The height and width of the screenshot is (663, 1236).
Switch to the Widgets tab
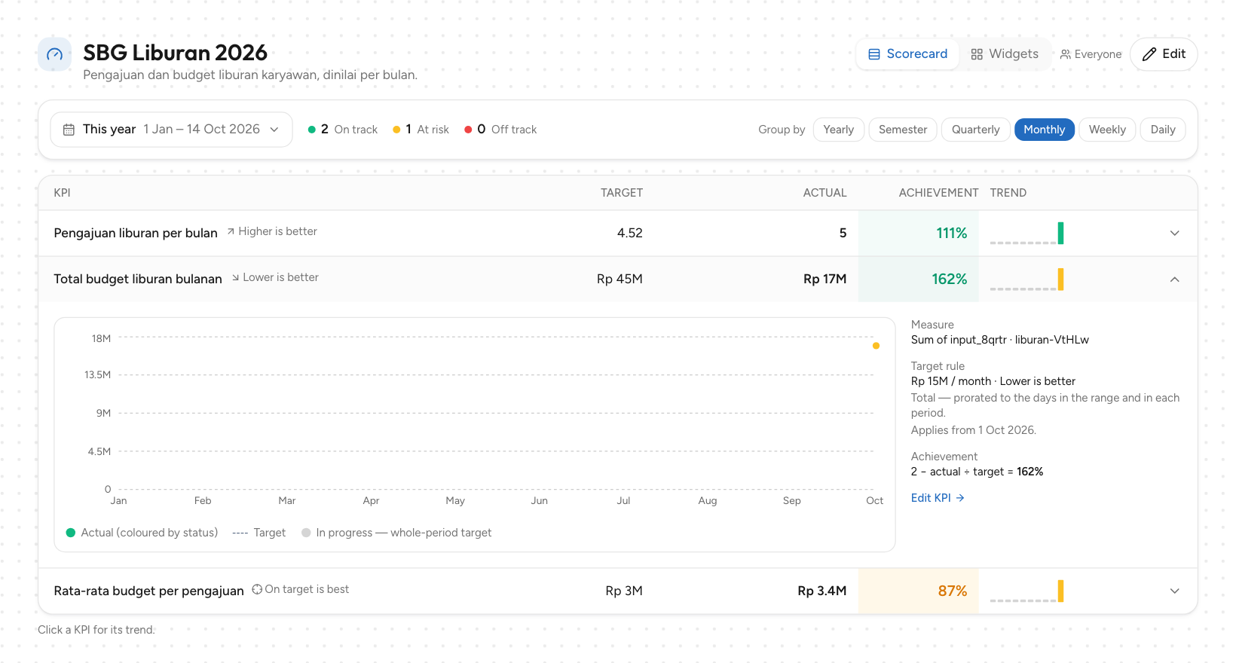[x=1005, y=54]
